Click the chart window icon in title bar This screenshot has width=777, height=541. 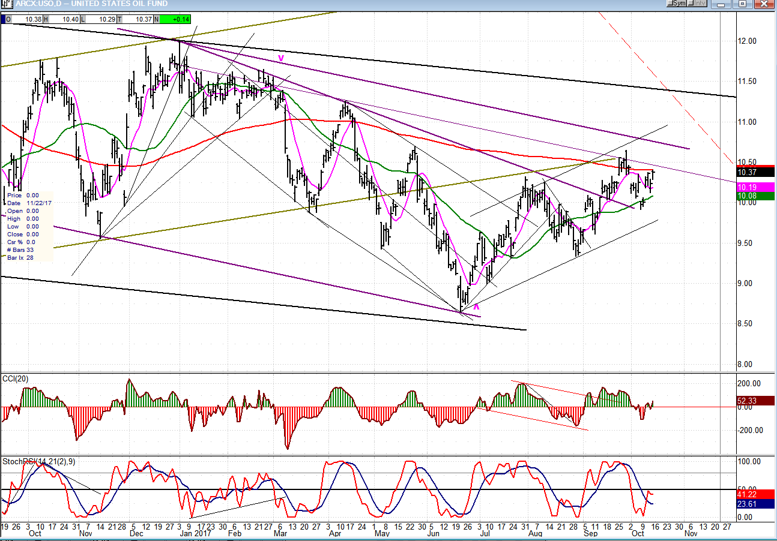pos(7,4)
